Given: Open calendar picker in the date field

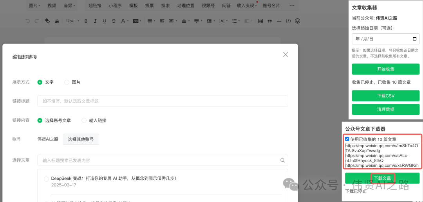Looking at the screenshot, I should (x=415, y=39).
